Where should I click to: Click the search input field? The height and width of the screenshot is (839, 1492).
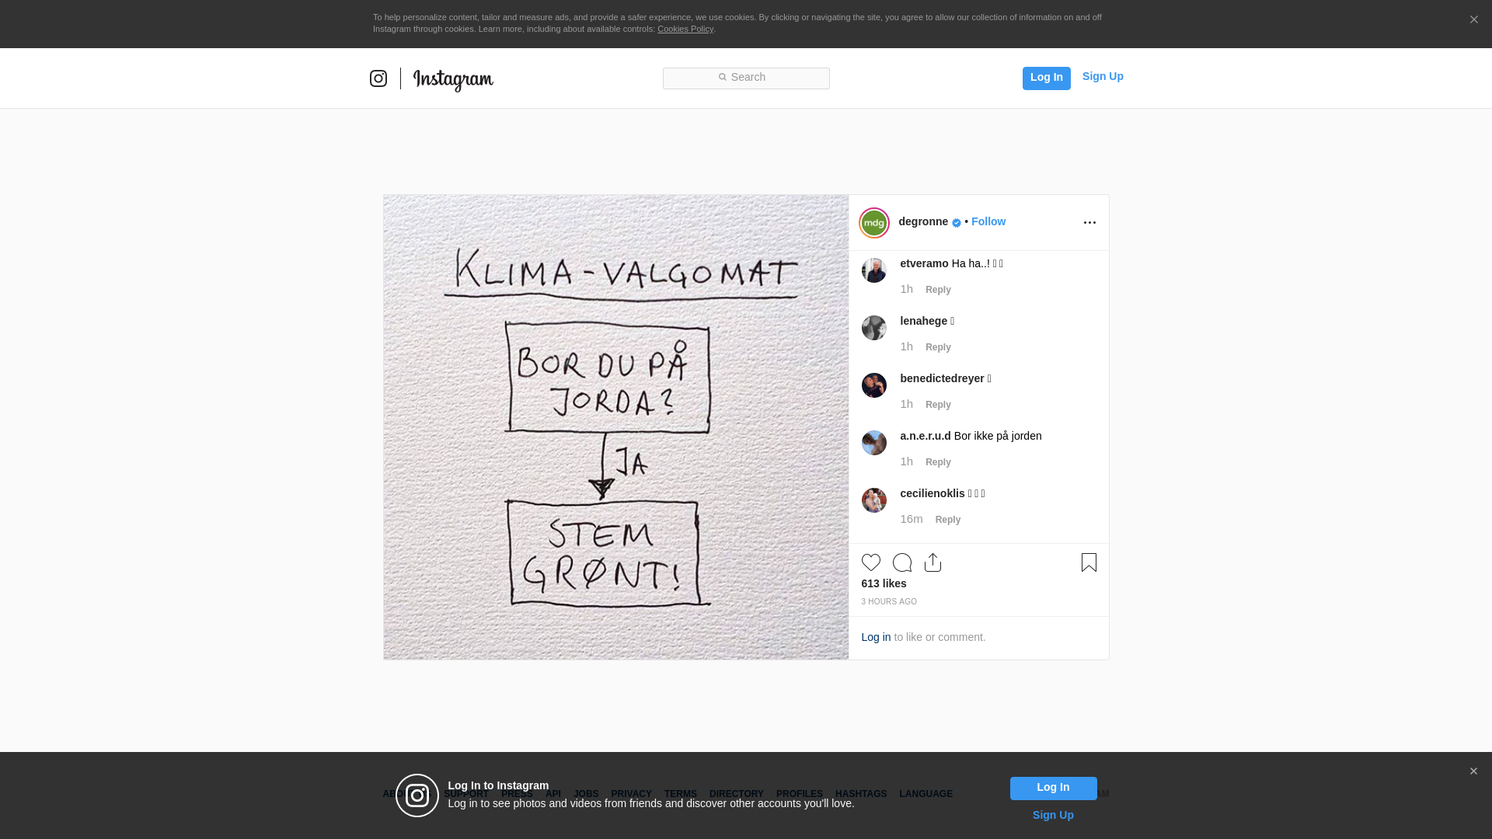click(x=746, y=78)
